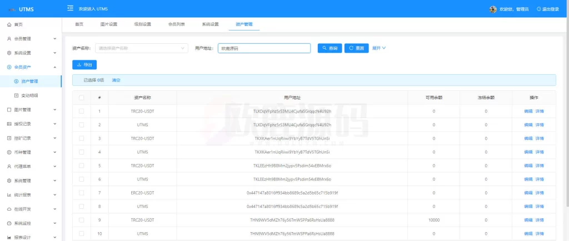569x241 pixels.
Task: Click the 系统设置 gear icon in the sidebar
Action: coord(9,53)
